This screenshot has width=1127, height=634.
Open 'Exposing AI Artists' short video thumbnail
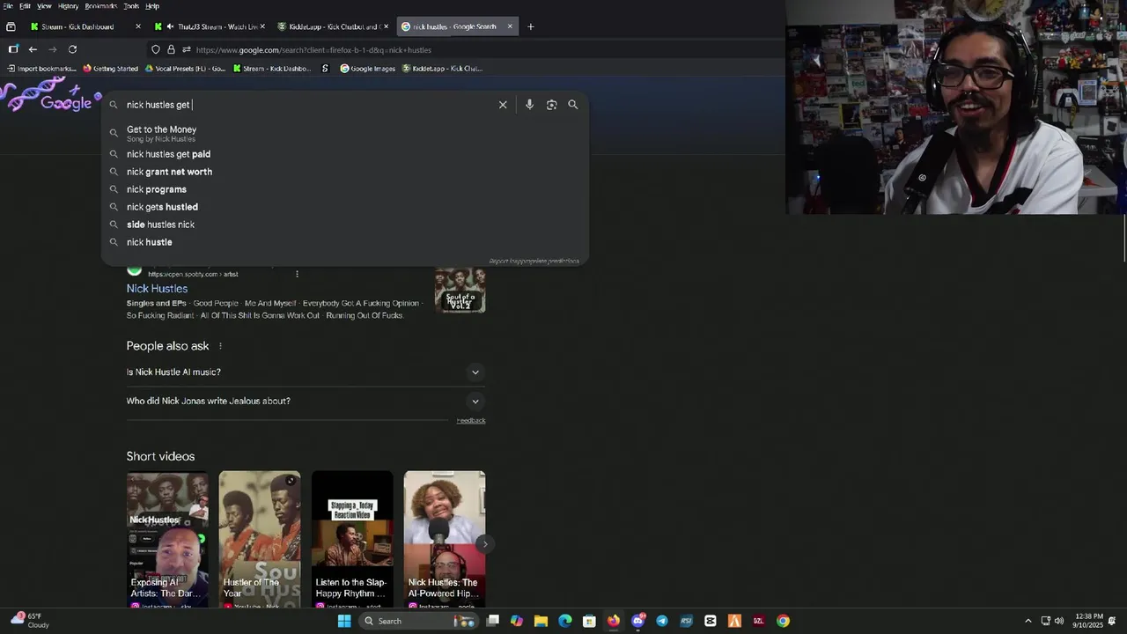(167, 539)
